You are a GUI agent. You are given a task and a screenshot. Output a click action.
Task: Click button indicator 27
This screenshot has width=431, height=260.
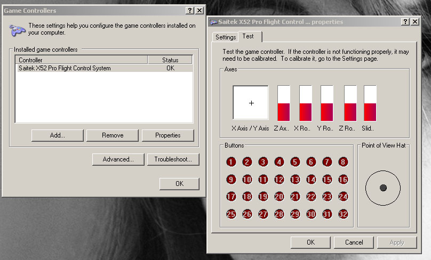[263, 214]
